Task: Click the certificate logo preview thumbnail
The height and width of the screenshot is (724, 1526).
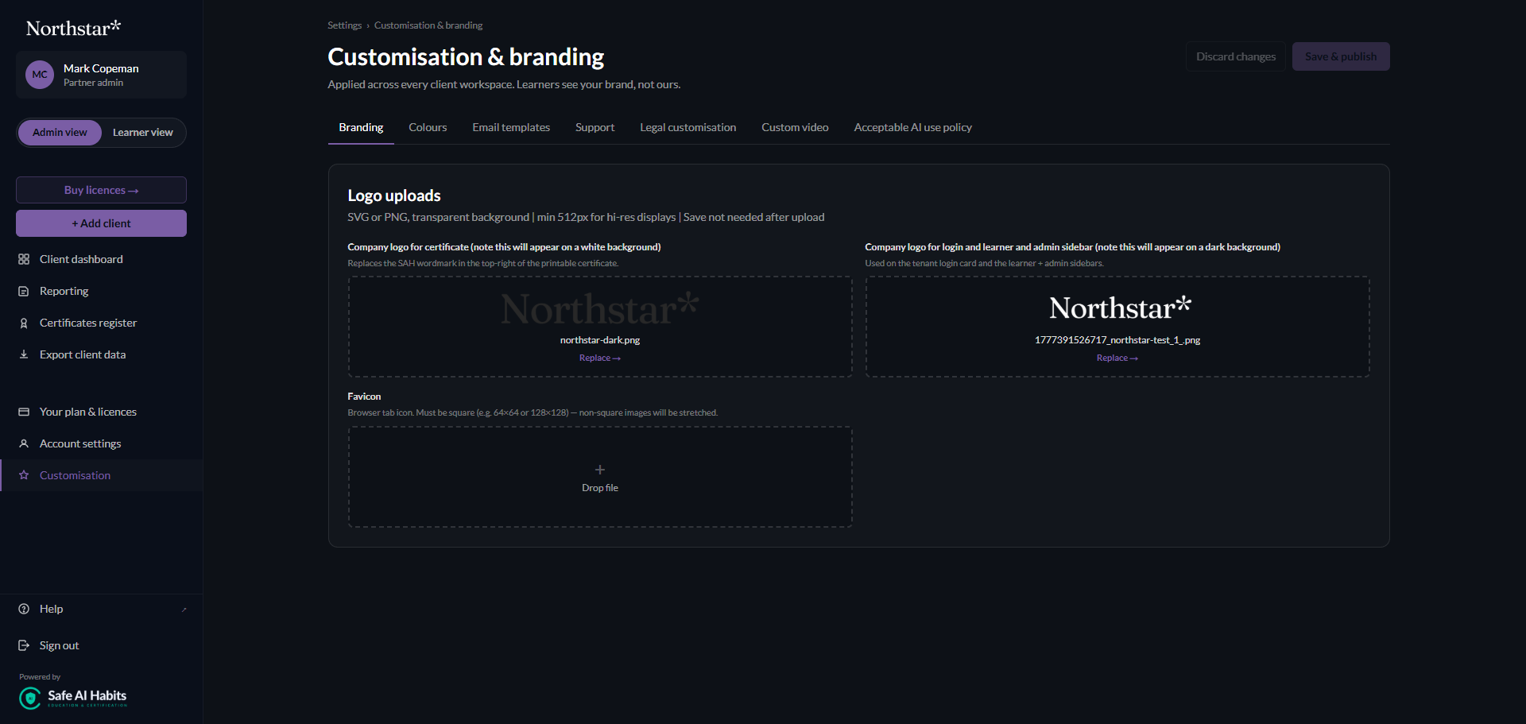Action: click(x=600, y=309)
